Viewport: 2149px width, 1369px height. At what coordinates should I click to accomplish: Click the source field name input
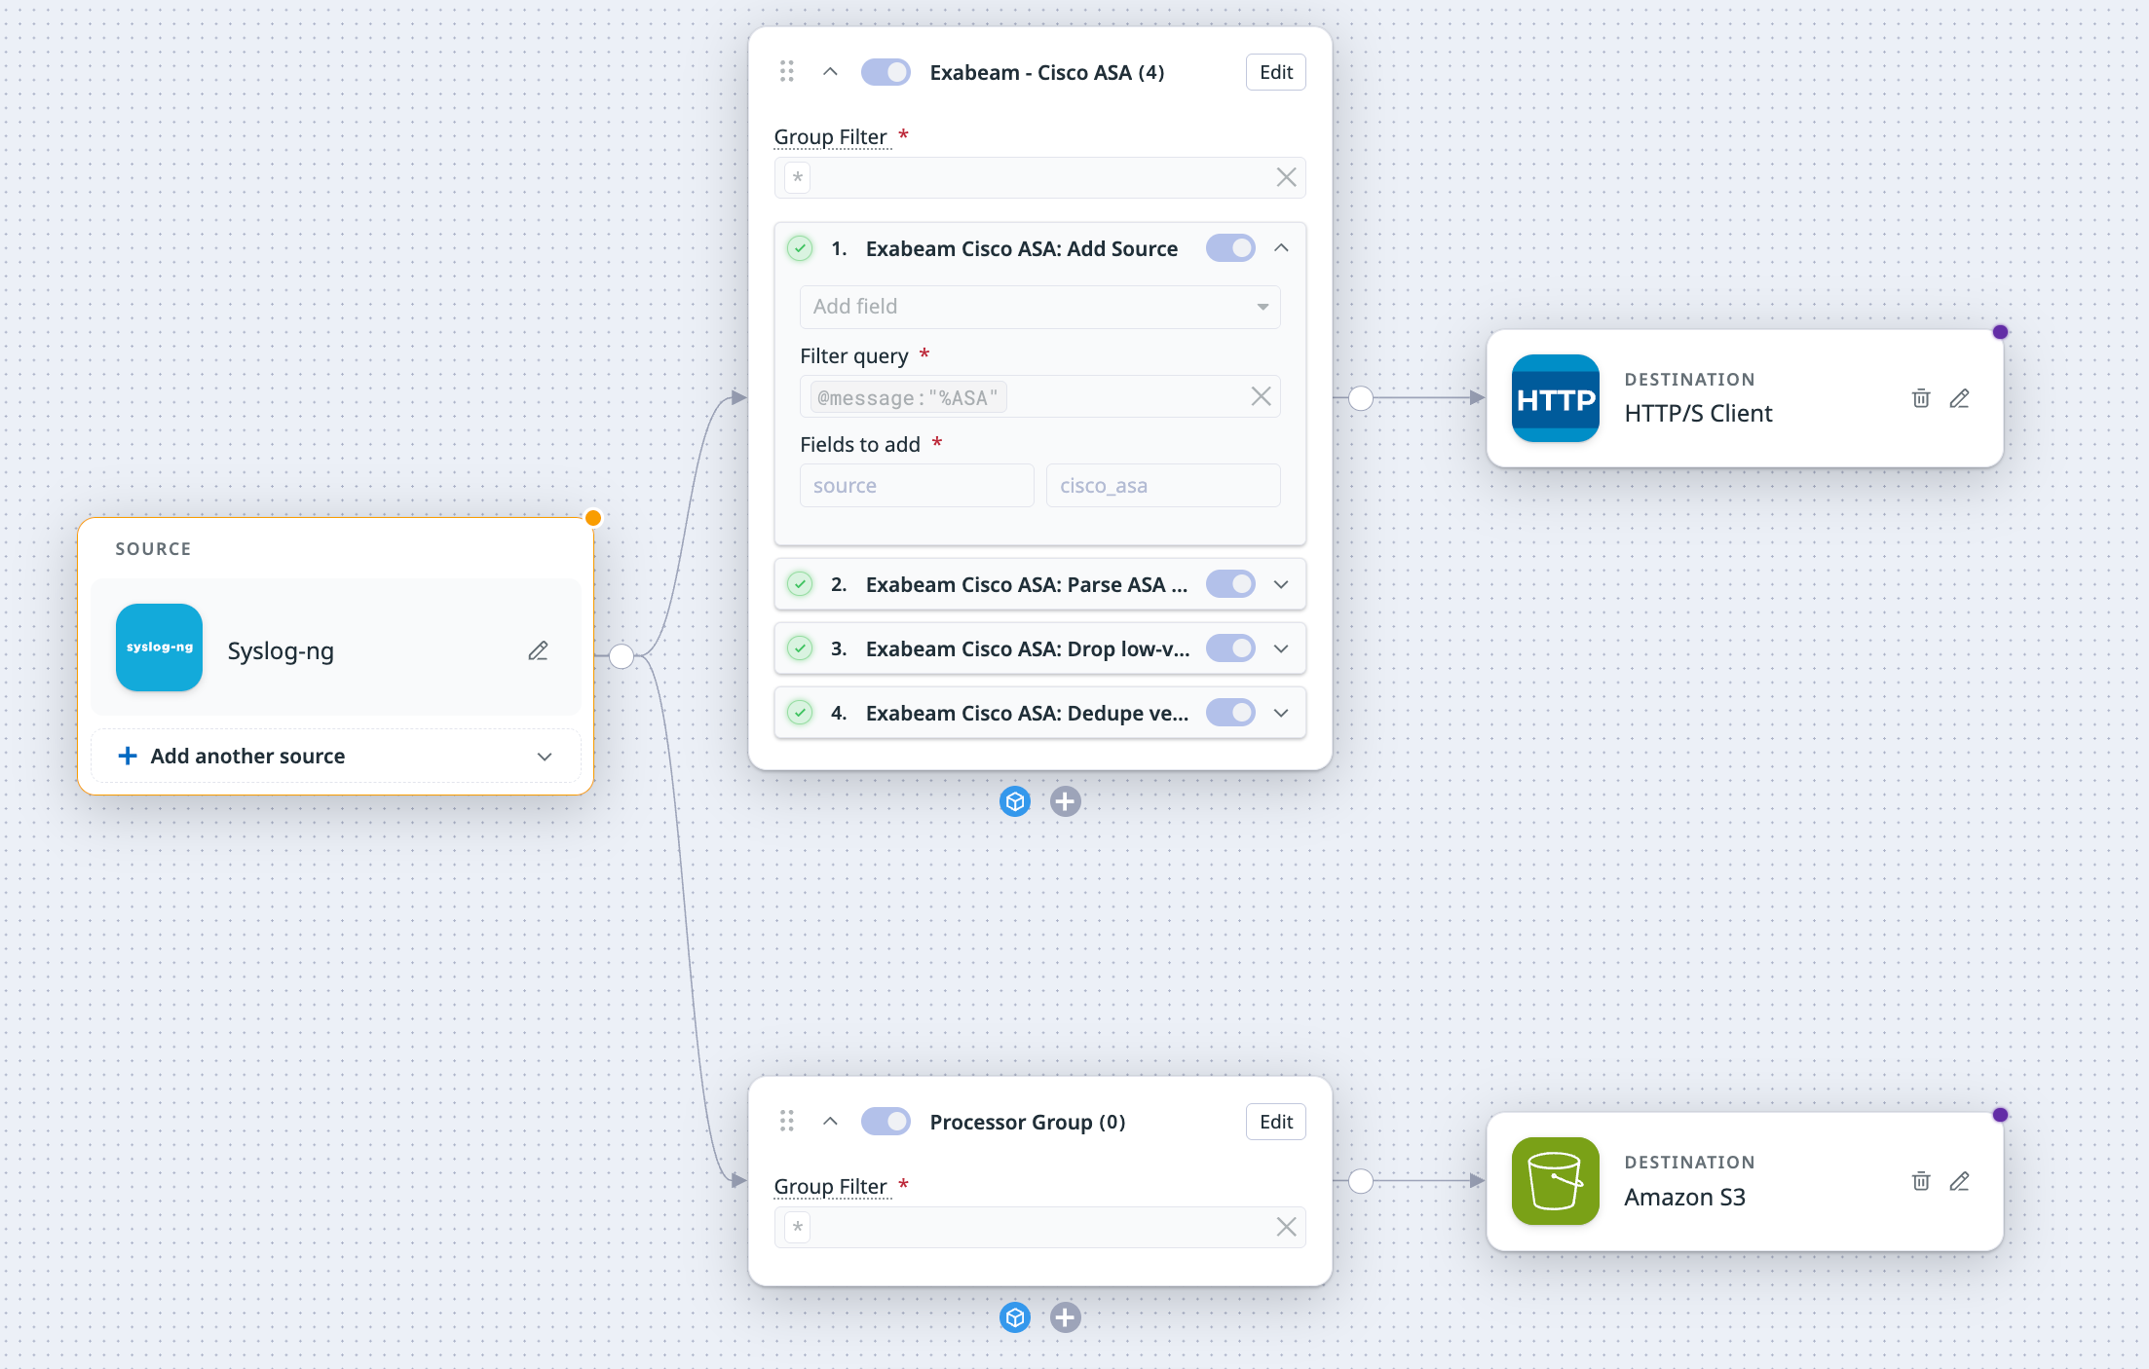[x=917, y=486]
